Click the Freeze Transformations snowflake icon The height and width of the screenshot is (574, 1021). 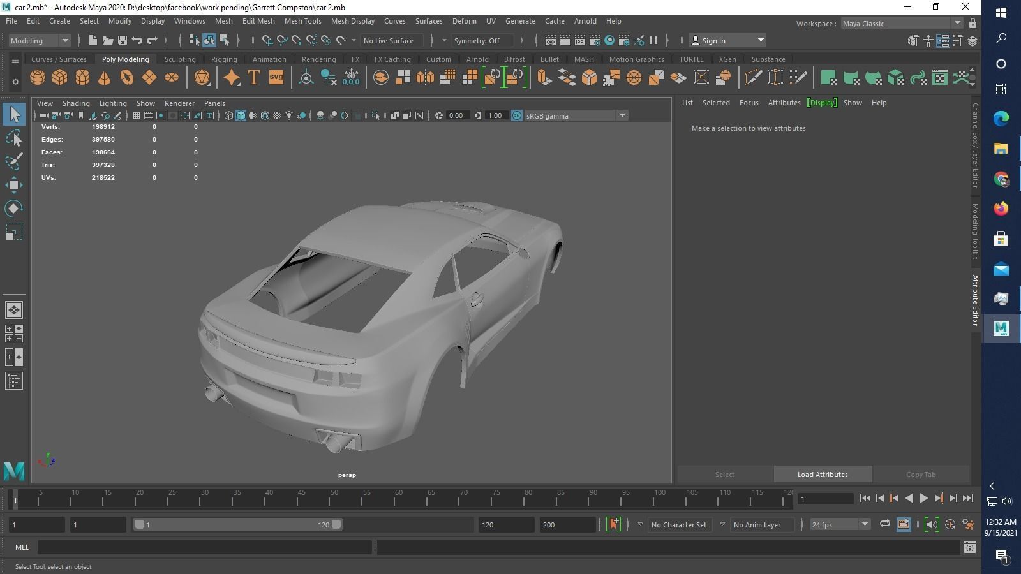351,77
